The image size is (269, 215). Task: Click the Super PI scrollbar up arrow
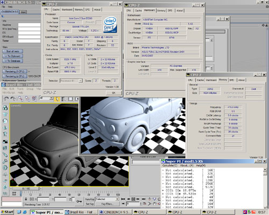pos(265,170)
